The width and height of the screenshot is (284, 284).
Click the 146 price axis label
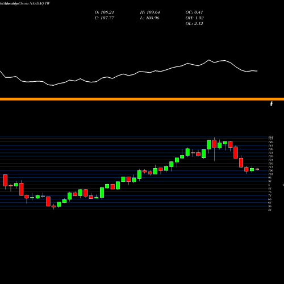[271, 142]
